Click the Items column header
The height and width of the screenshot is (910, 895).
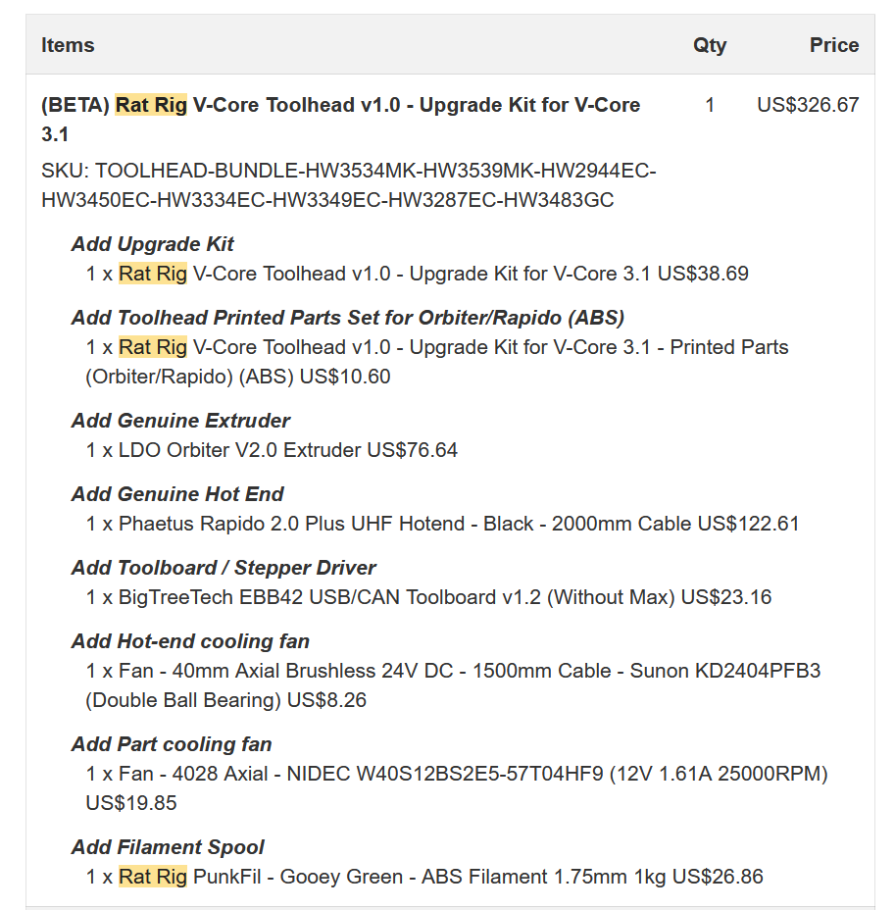pyautogui.click(x=68, y=45)
